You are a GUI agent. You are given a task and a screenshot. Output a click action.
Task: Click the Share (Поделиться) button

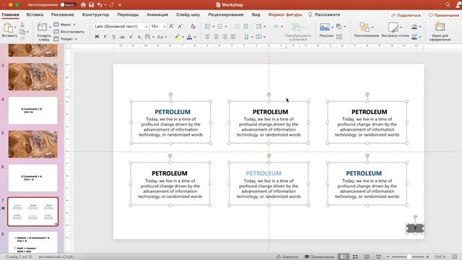point(406,15)
